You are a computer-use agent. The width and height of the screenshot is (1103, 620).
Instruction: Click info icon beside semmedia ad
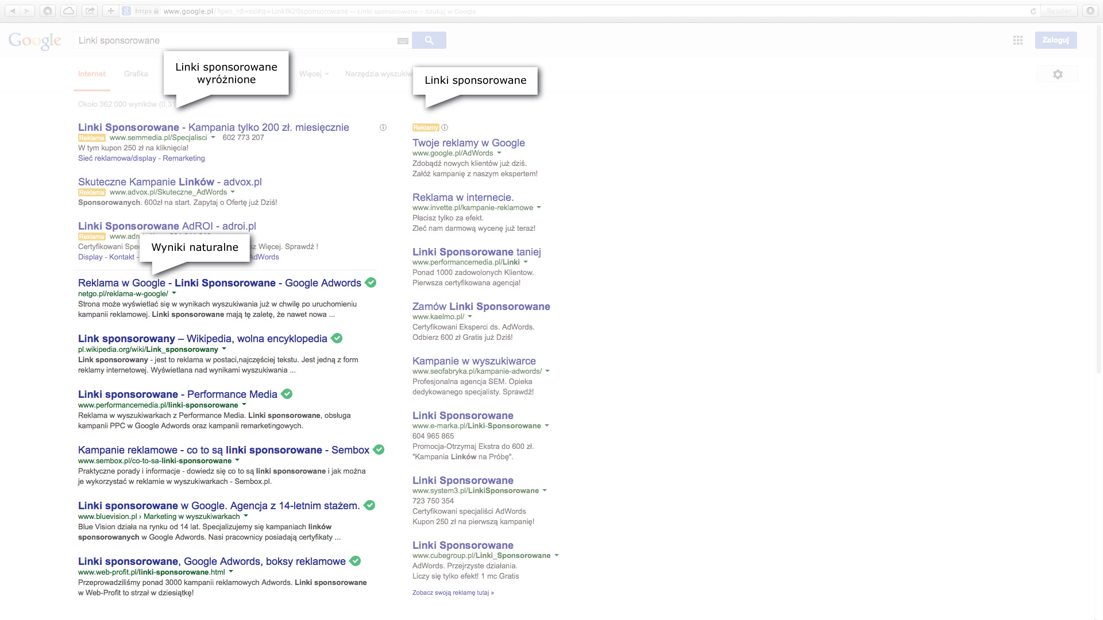(383, 127)
